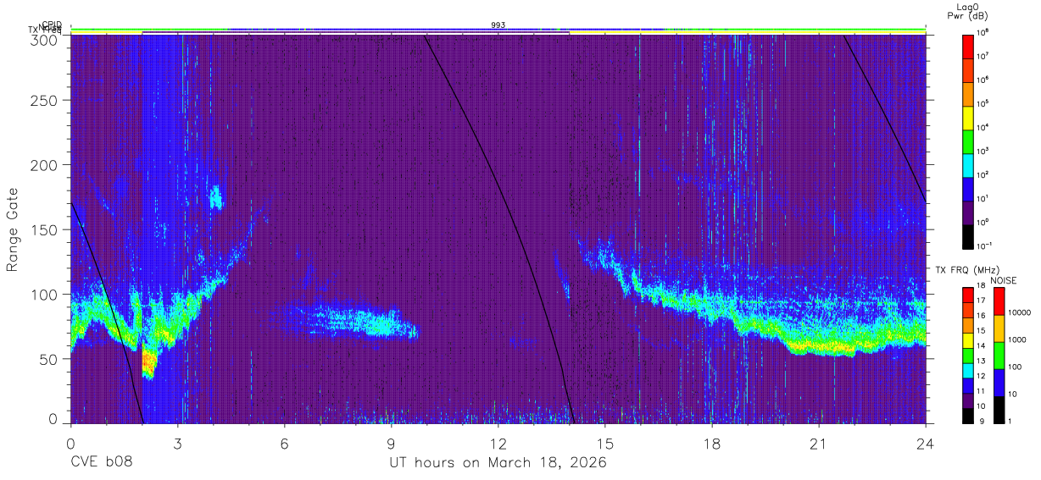1041x480 pixels.
Task: Click the '200' tick label on Range Gate axis
Action: 45,165
